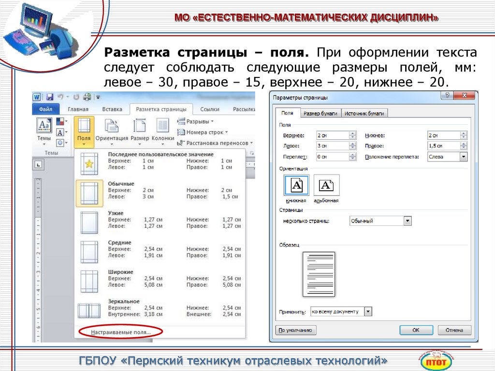Viewport: 495px width, 371px height.
Task: Click the Переплет gutter input field
Action: 333,157
